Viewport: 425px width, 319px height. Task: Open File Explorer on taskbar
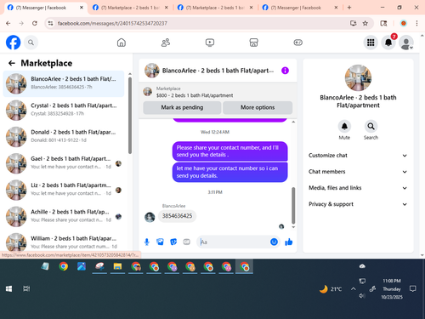pos(117,266)
